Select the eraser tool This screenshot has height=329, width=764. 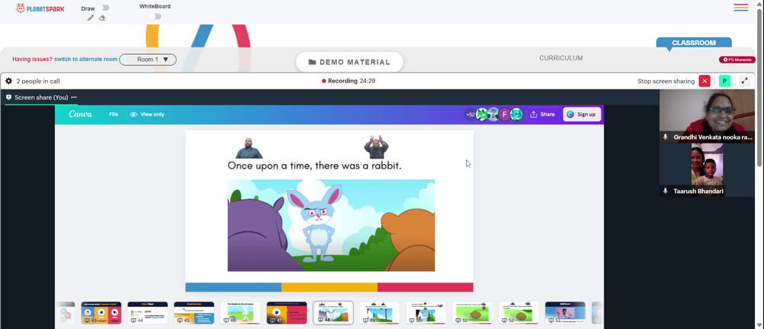click(102, 18)
